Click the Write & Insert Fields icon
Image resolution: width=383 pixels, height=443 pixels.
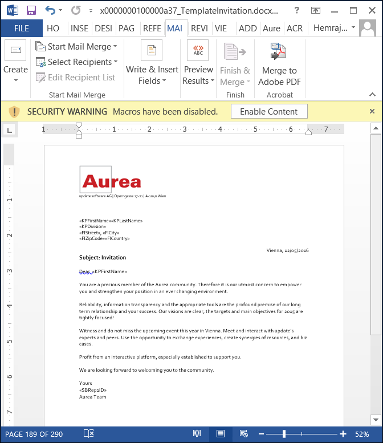tap(152, 50)
